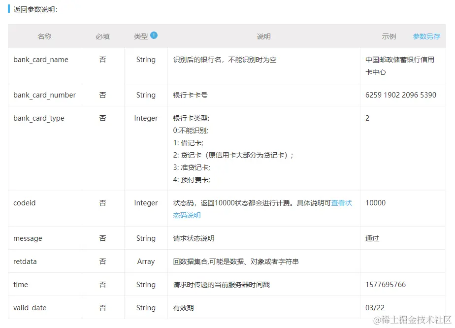Screen dimensions: 455x328
Task: Click the retdata parameter name
Action: coord(25,262)
